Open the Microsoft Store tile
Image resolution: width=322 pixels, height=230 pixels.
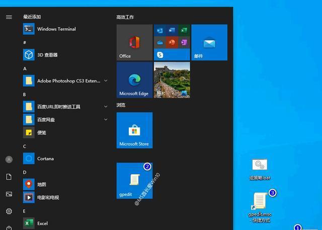pos(134,130)
